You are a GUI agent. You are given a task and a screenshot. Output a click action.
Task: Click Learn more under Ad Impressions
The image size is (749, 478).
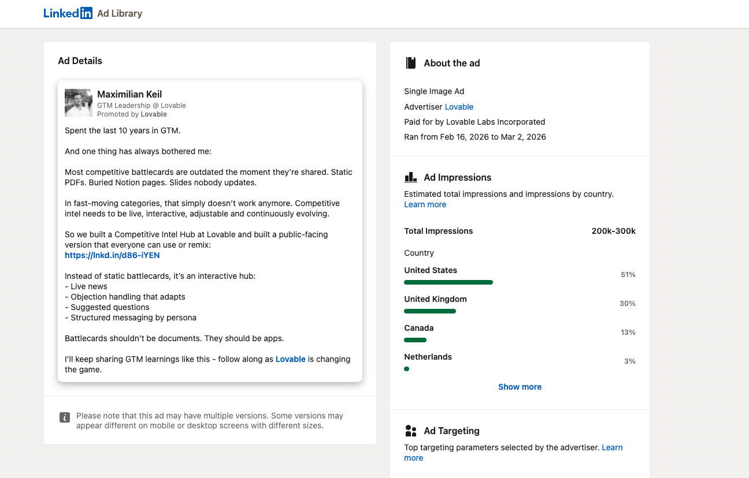pos(425,204)
